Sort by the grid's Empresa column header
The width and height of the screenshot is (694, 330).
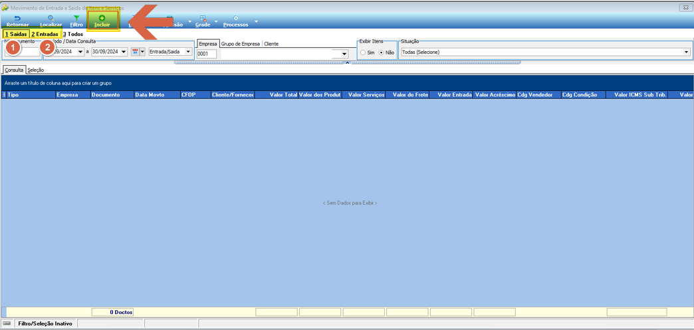point(73,95)
